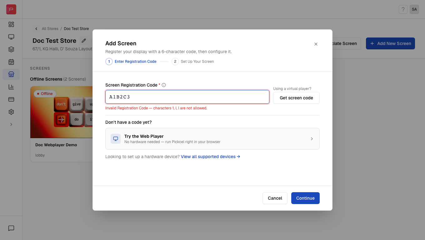Open View all supported devices link

pyautogui.click(x=210, y=157)
